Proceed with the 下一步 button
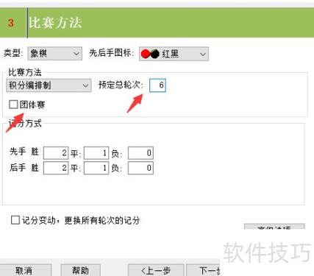 203,270
